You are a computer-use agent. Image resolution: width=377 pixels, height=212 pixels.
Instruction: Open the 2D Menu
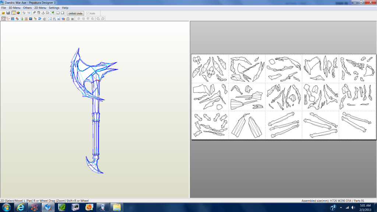(x=40, y=8)
